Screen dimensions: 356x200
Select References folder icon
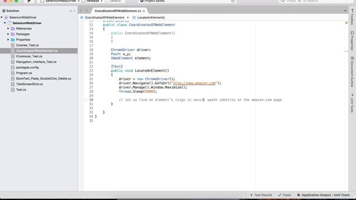13,28
